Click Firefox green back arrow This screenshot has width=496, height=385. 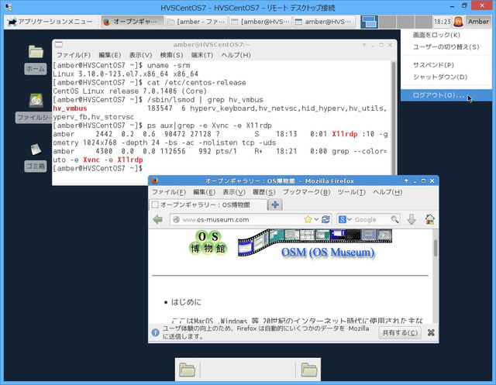[x=157, y=219]
